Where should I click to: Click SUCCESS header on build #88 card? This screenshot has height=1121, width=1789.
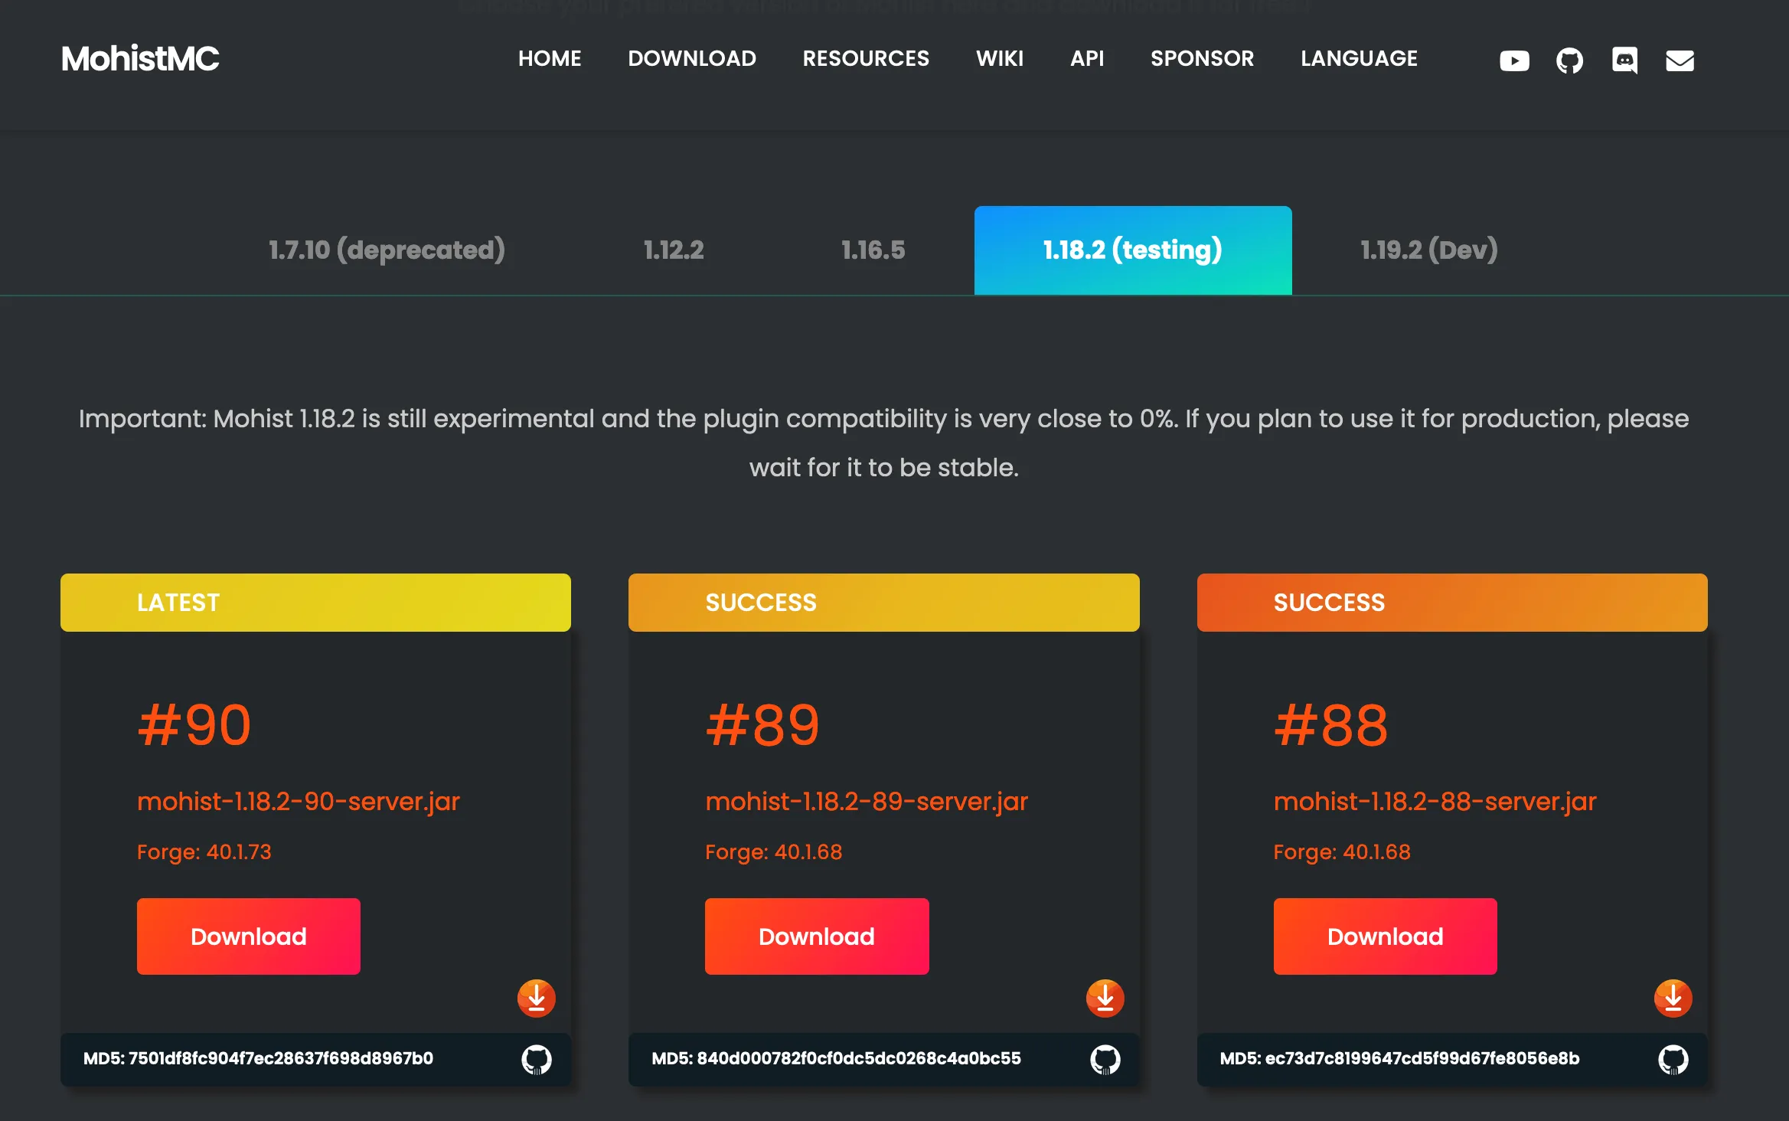tap(1452, 602)
